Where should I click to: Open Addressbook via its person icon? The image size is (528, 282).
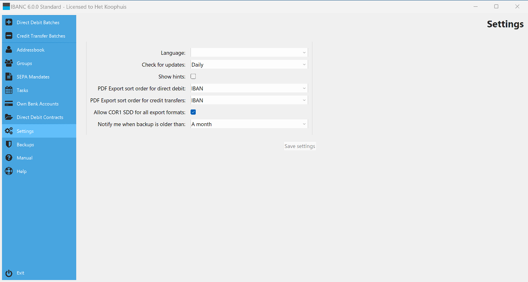pos(9,50)
